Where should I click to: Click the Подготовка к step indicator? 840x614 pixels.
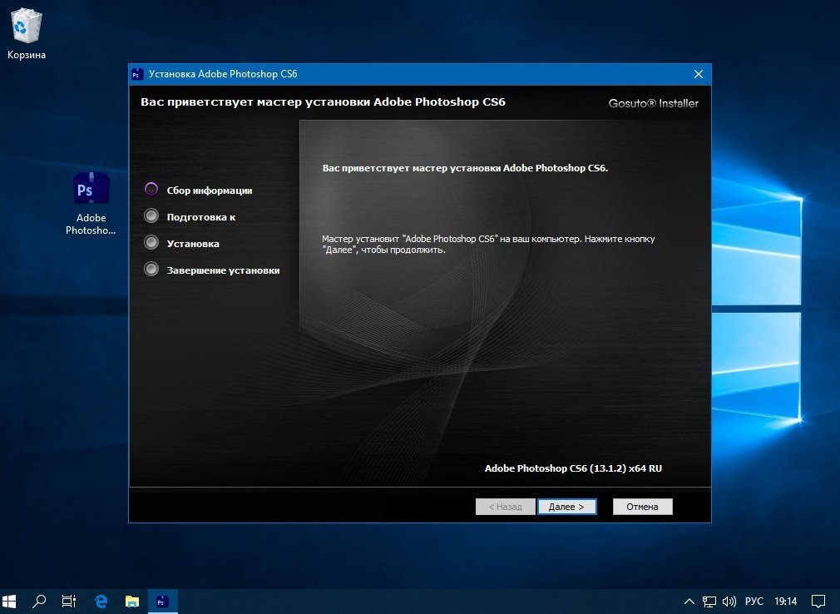(x=151, y=216)
